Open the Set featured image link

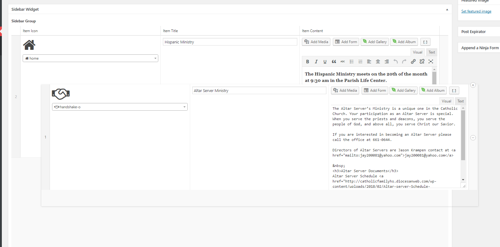476,11
